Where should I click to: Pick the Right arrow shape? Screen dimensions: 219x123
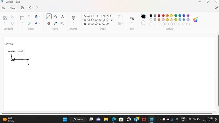coord(96,20)
